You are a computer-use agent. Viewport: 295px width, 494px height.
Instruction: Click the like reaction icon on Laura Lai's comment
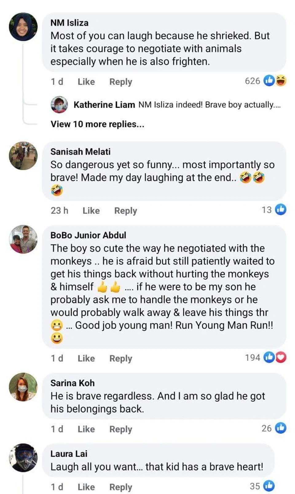(x=269, y=486)
